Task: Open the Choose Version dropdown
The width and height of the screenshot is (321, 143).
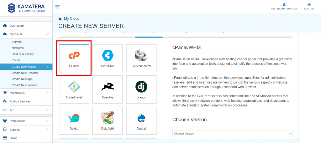Action: (232, 133)
